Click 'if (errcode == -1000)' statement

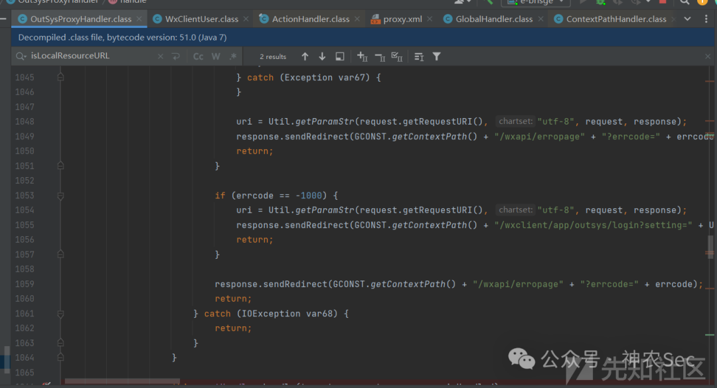point(271,196)
